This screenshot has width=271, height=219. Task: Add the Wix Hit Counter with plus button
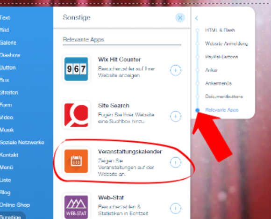pos(175,70)
